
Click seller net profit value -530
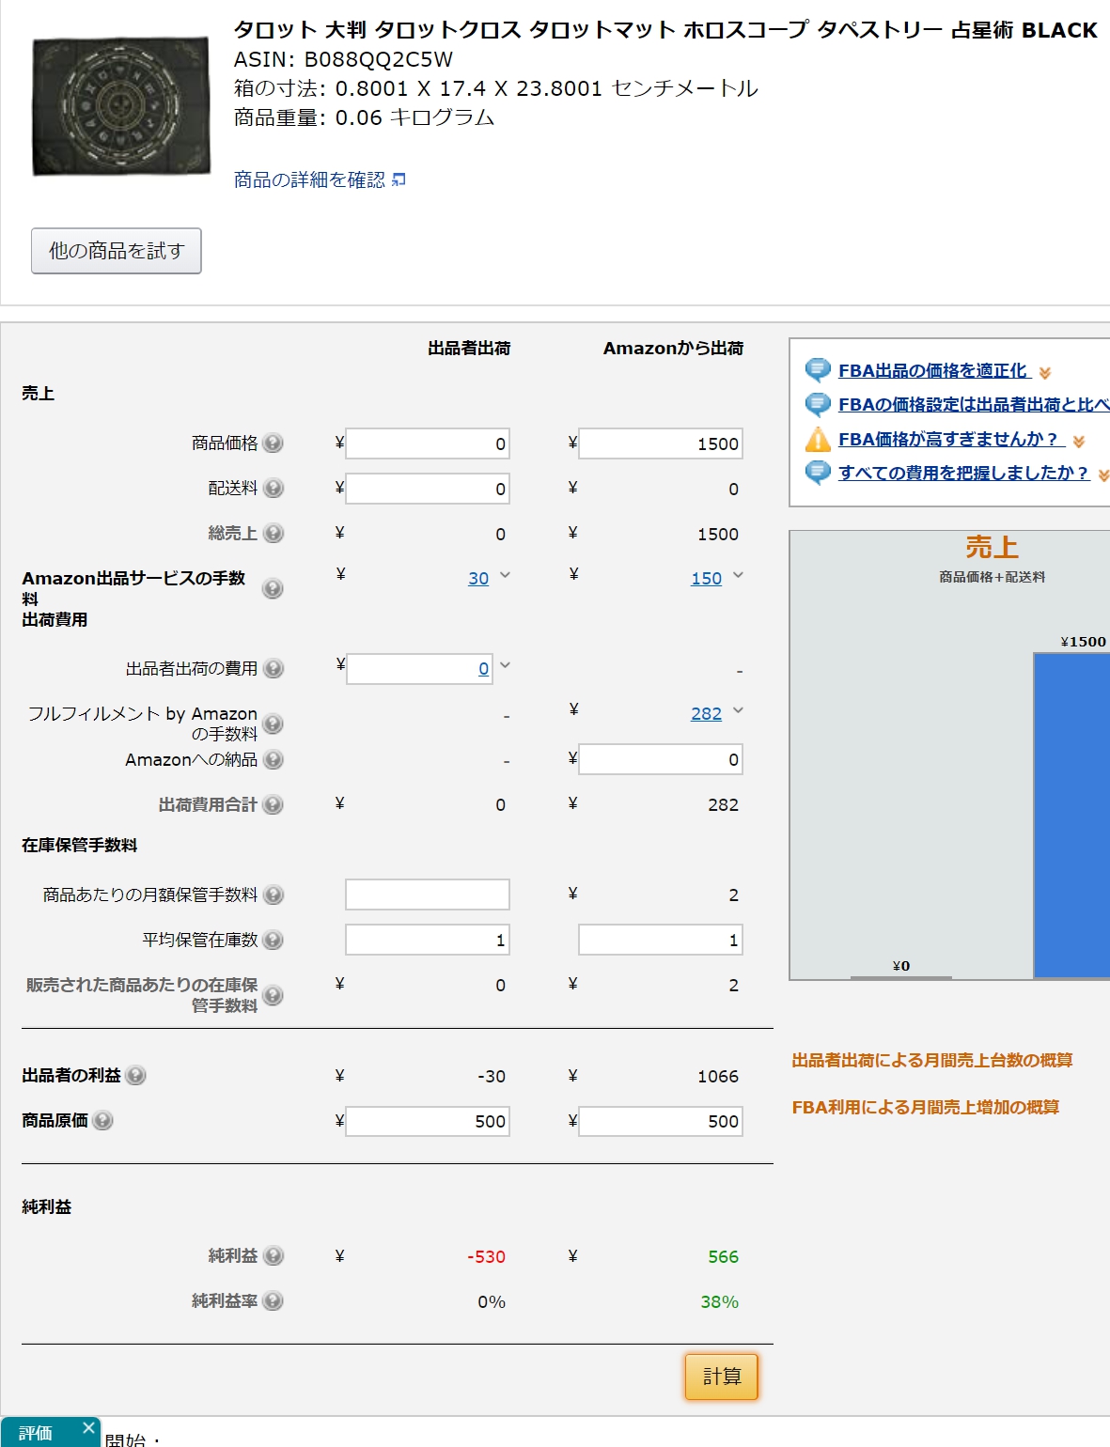click(x=487, y=1256)
